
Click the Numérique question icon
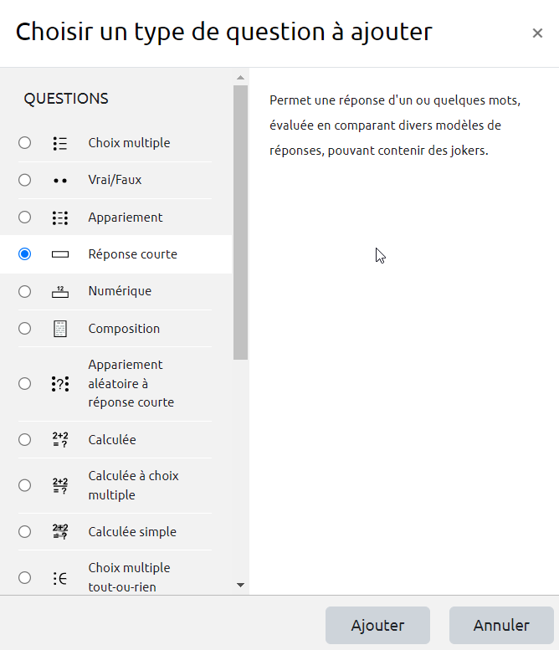59,292
